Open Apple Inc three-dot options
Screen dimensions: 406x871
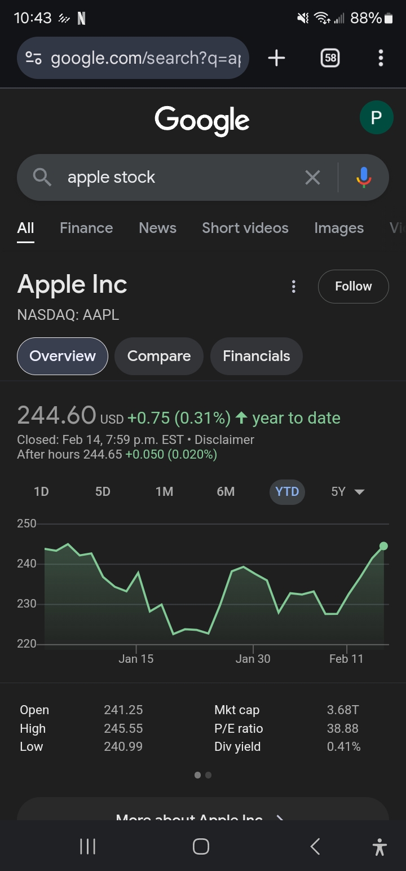tap(293, 287)
